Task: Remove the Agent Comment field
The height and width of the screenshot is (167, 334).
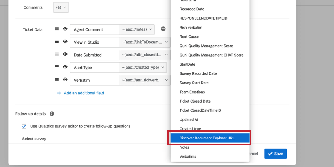Action: point(163,29)
